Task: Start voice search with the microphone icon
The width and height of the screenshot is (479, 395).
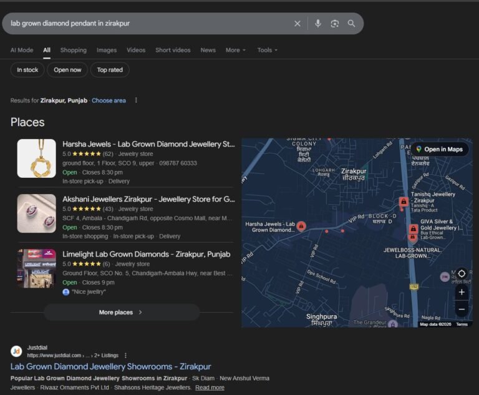Action: [318, 24]
